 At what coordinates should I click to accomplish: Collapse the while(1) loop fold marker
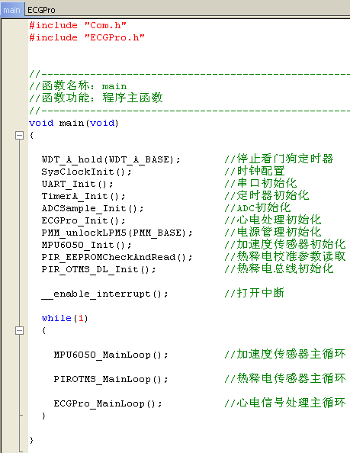pos(19,330)
